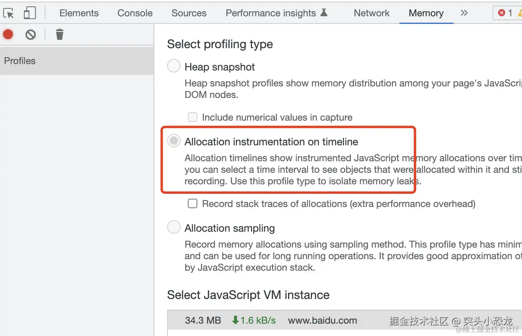Click the trash can delete icon
This screenshot has height=336, width=522.
pos(60,35)
